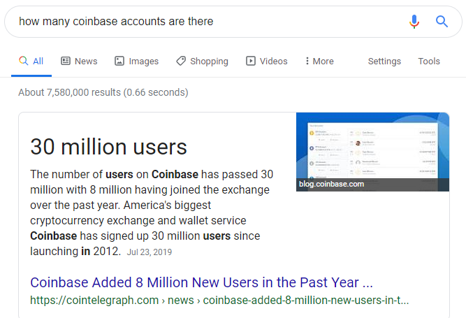Open the Coinbase Added 8 Million link
This screenshot has height=318, width=466.
(201, 282)
